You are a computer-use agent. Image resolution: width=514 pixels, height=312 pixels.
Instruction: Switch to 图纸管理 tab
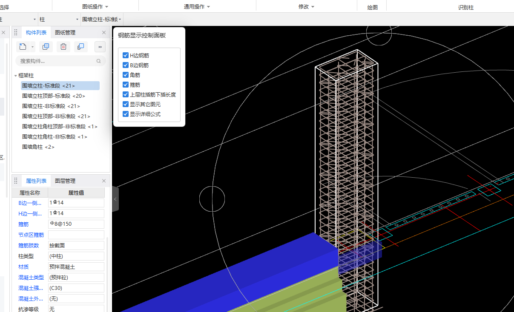point(65,32)
